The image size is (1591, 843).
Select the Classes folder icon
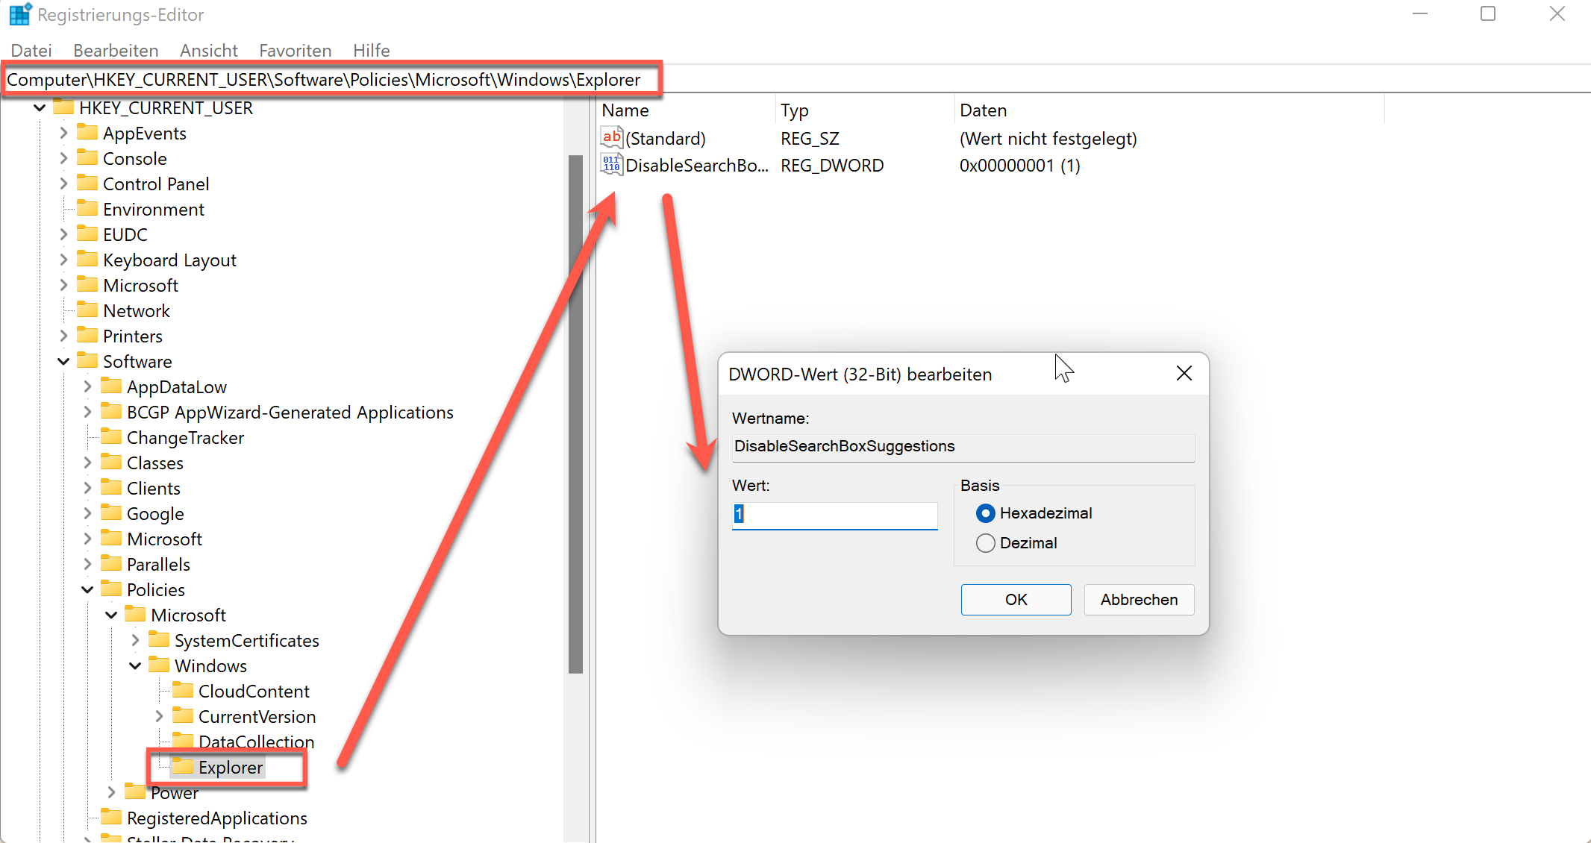111,462
